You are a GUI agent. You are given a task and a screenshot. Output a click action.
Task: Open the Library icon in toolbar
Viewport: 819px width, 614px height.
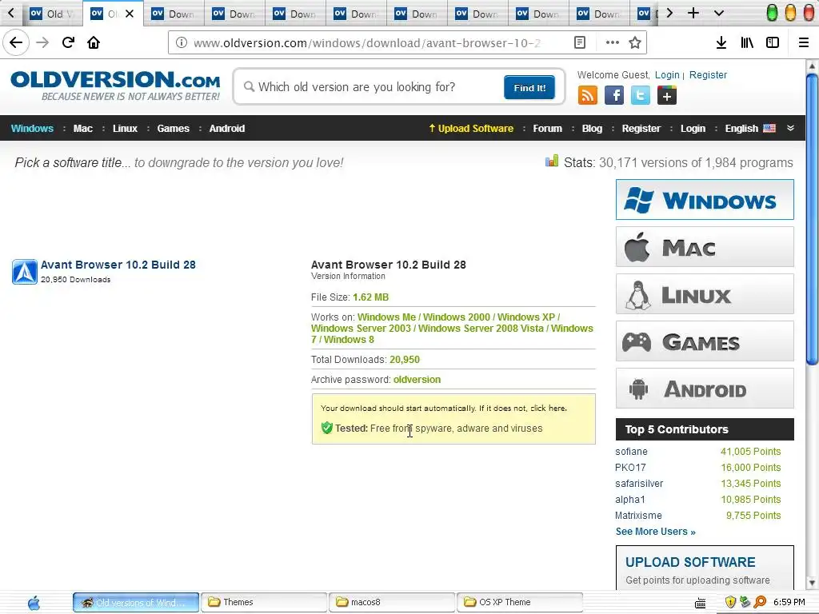[747, 42]
